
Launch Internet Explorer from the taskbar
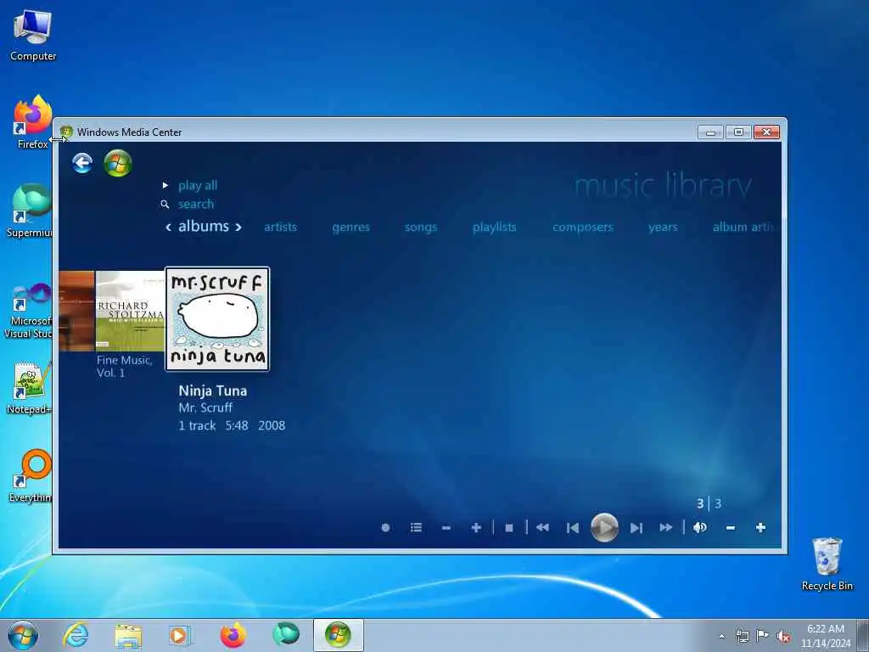click(x=76, y=635)
